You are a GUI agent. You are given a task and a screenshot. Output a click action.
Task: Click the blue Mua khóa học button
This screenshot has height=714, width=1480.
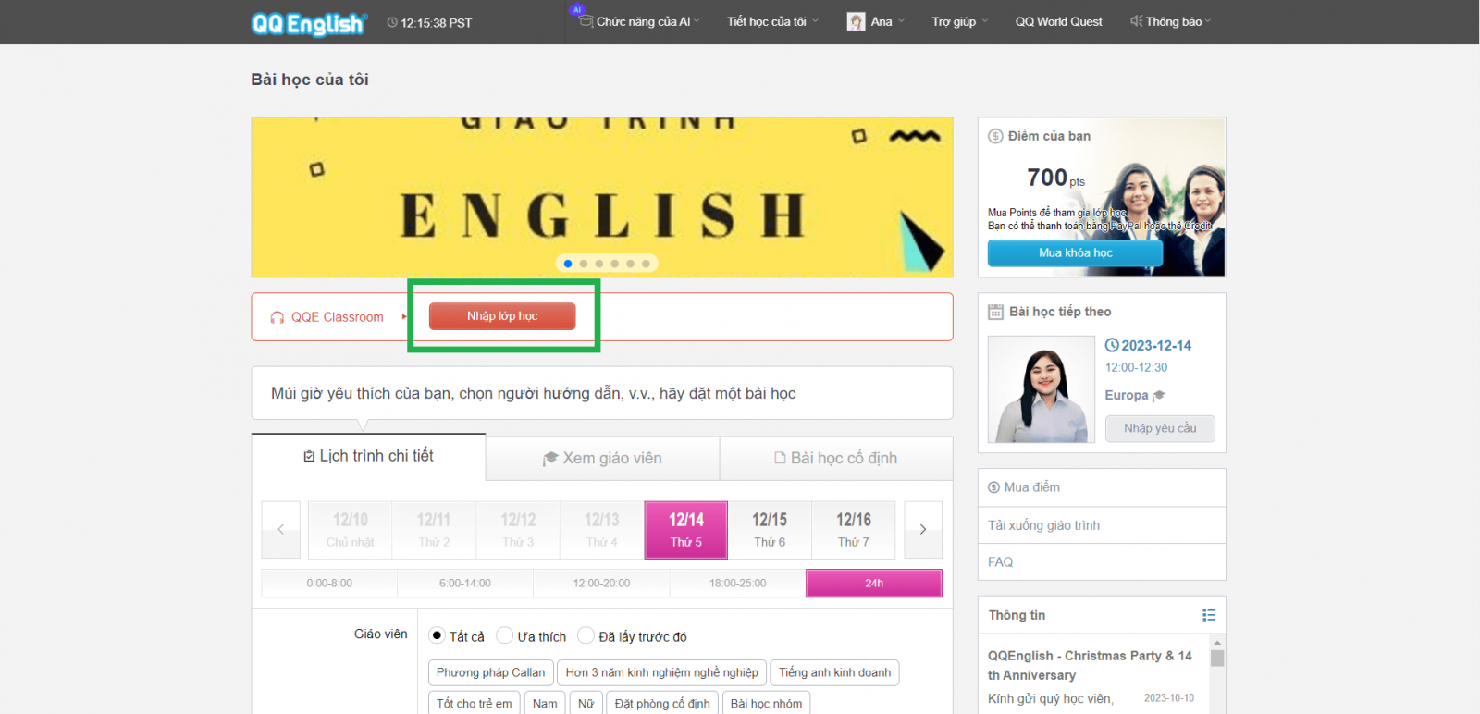coord(1075,252)
